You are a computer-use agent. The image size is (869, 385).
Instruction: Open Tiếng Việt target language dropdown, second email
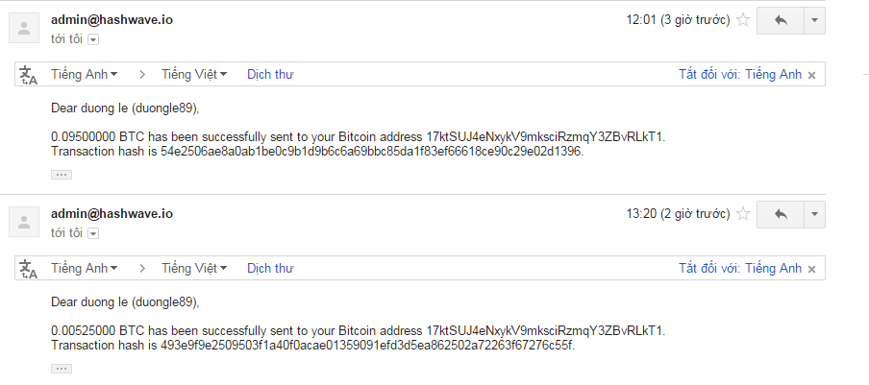pyautogui.click(x=194, y=268)
